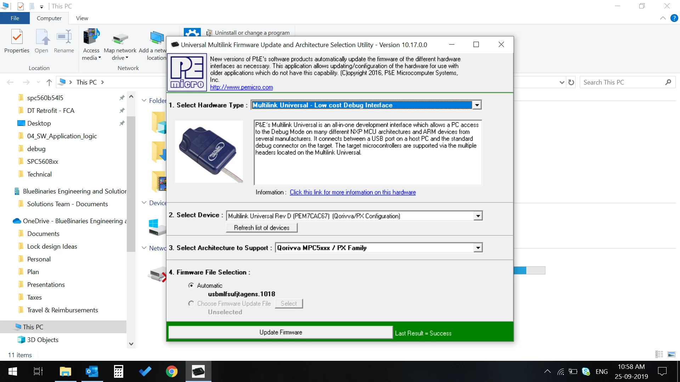
Task: Switch to the View ribbon tab
Action: (82, 18)
